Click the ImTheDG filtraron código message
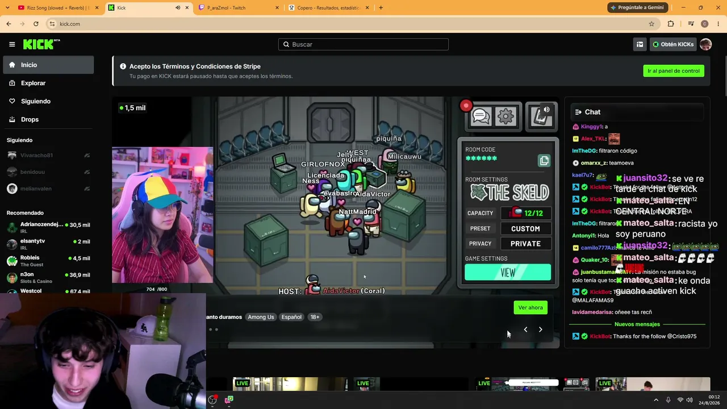 (x=604, y=151)
